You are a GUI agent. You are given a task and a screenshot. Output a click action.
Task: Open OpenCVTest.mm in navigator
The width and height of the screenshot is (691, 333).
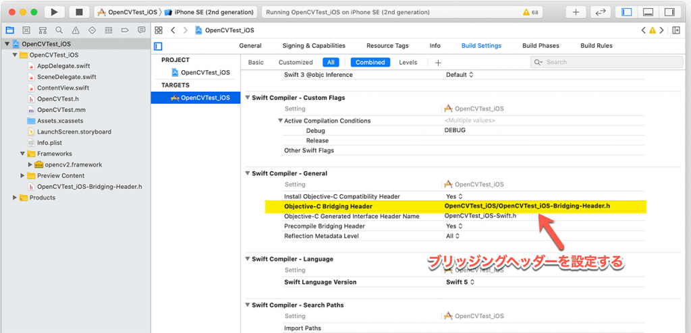(x=61, y=110)
